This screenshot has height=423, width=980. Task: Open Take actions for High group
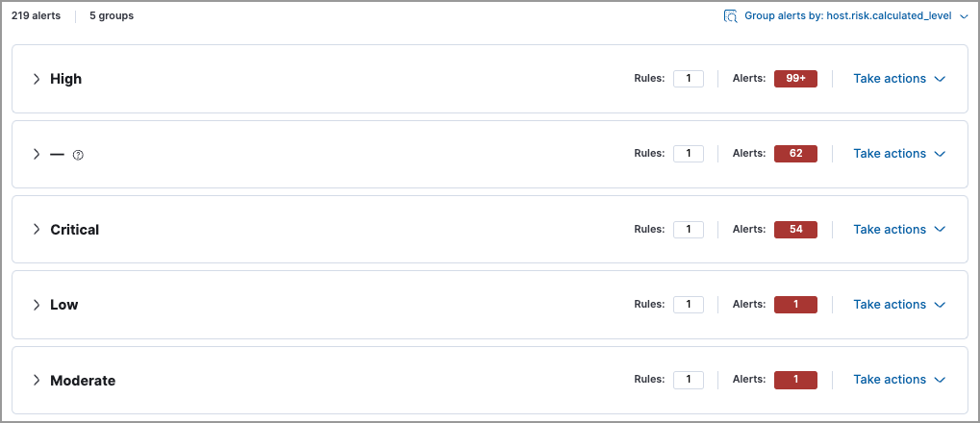pos(899,79)
